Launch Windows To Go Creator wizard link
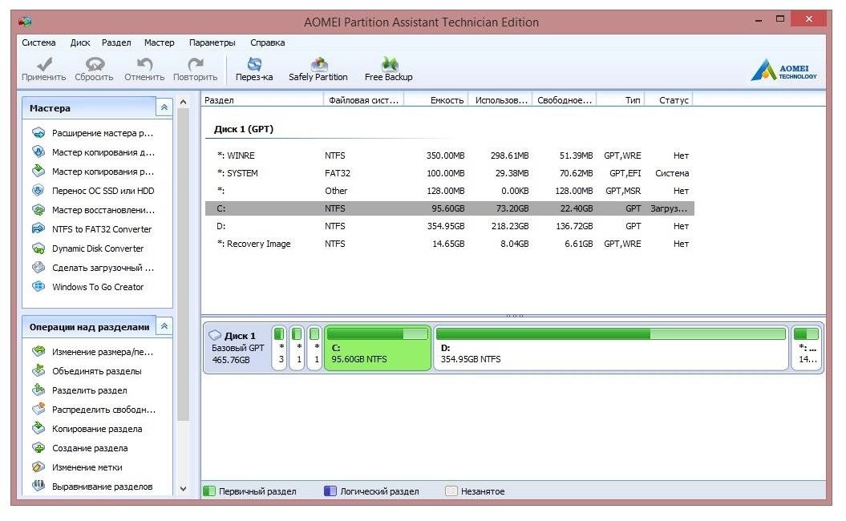This screenshot has width=846, height=521. pyautogui.click(x=98, y=287)
